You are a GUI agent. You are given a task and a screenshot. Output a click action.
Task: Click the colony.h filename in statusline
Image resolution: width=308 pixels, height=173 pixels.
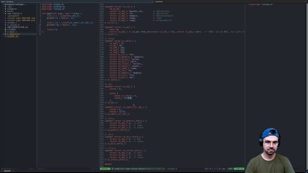pos(172,169)
